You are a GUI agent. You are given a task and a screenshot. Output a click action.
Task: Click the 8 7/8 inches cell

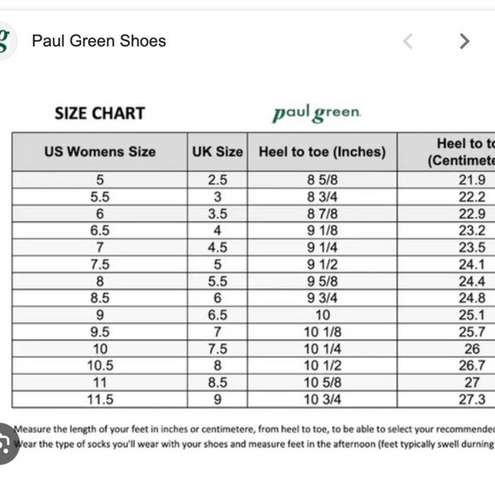323,213
